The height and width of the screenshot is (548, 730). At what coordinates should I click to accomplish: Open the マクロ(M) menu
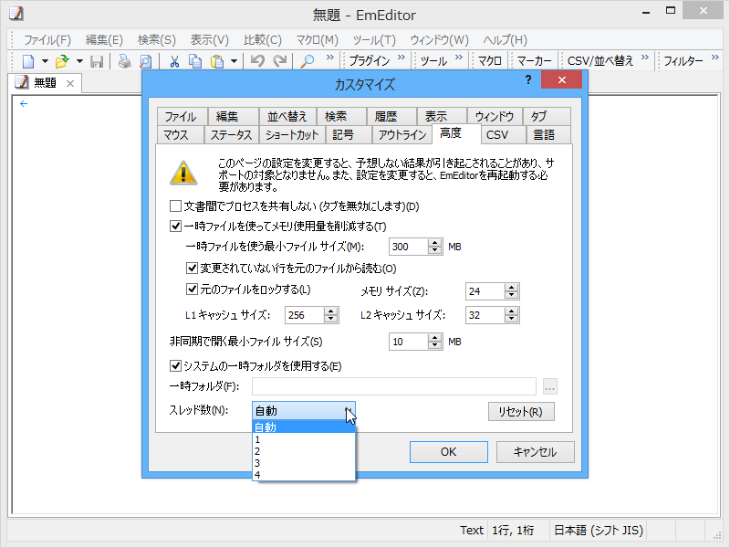click(x=318, y=40)
